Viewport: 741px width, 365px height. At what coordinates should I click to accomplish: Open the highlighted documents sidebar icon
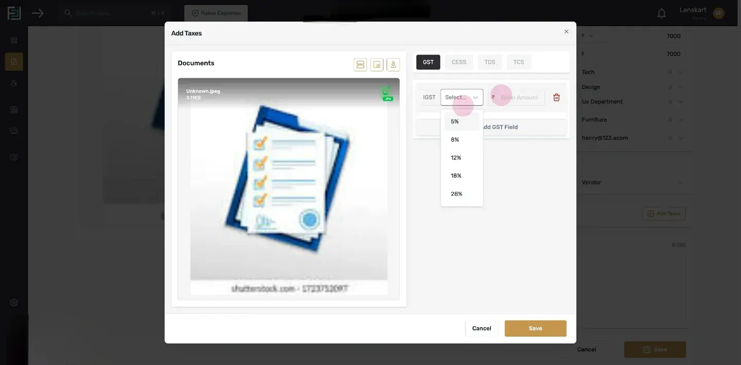(x=14, y=62)
